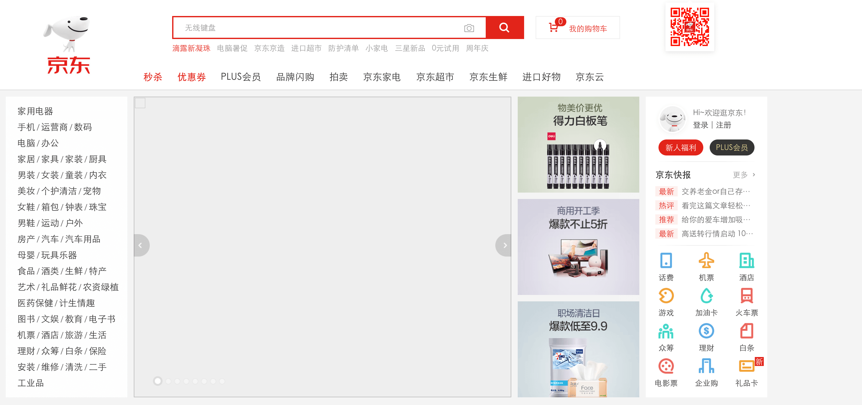
Task: Go to the 秒杀 nav item
Action: click(153, 77)
